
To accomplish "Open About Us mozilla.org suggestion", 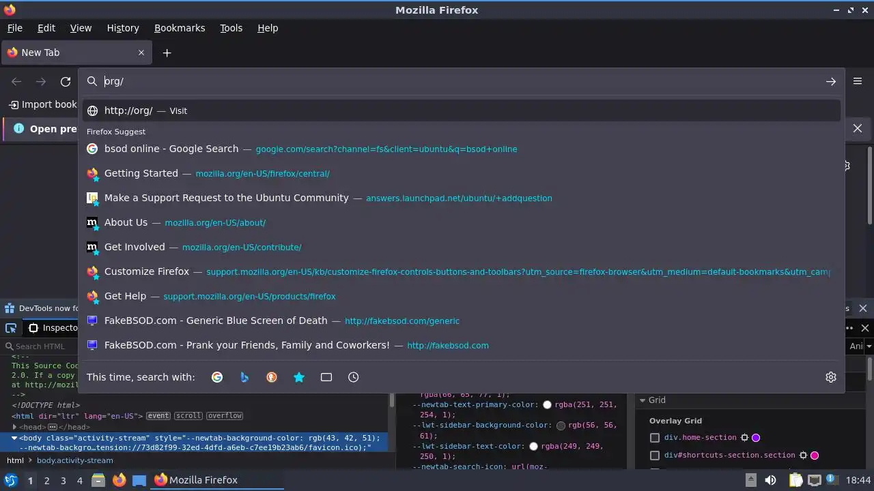I will (x=462, y=222).
